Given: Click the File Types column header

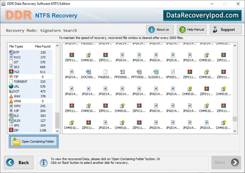Looking at the screenshot, I should pyautogui.click(x=21, y=46).
